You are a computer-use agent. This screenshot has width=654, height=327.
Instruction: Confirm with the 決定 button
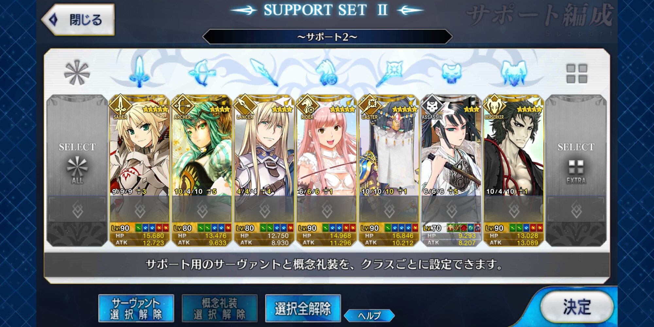(577, 307)
